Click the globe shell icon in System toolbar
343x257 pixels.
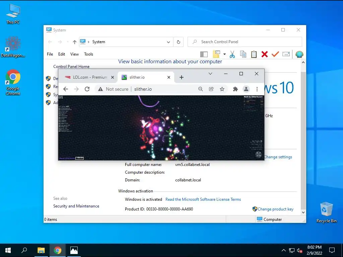click(299, 54)
